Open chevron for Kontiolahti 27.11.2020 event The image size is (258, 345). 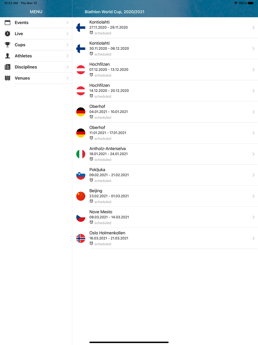(x=253, y=28)
